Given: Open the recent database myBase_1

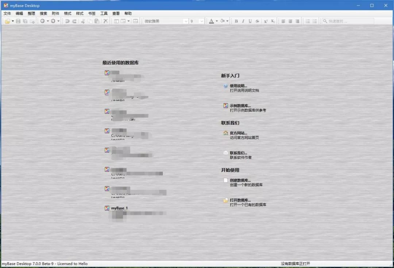Looking at the screenshot, I should click(x=119, y=208).
